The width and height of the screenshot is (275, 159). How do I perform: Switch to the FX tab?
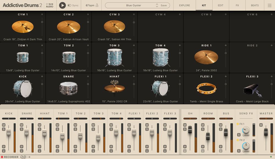coord(237,5)
